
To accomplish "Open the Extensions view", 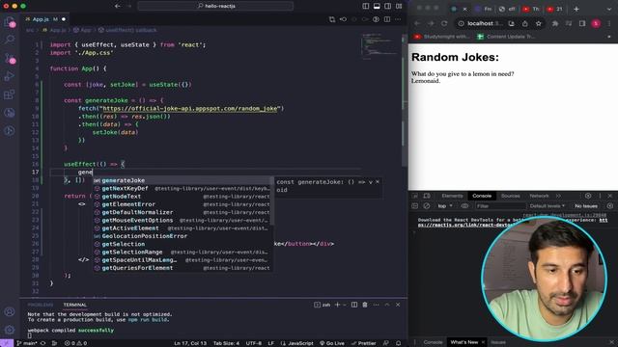I will (10, 94).
